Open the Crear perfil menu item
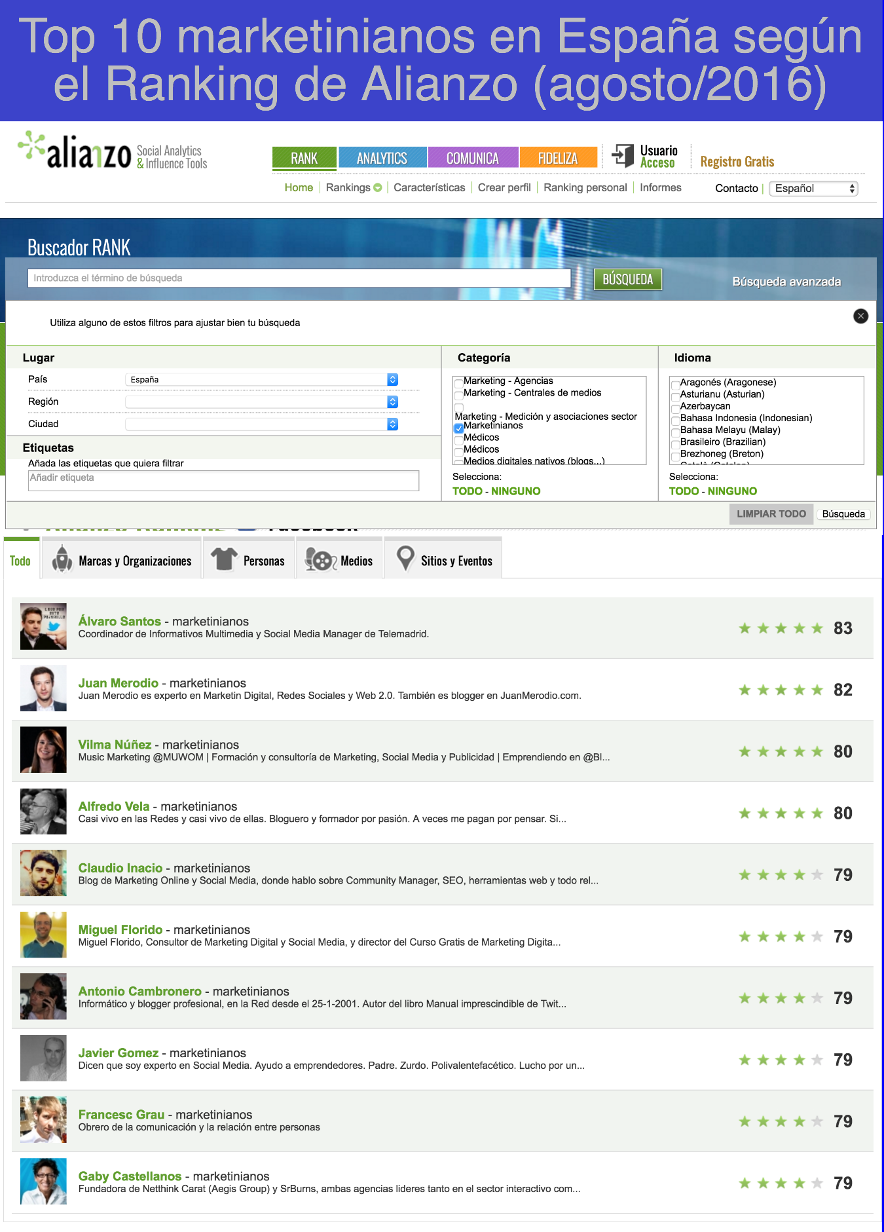This screenshot has height=1232, width=884. [x=504, y=188]
